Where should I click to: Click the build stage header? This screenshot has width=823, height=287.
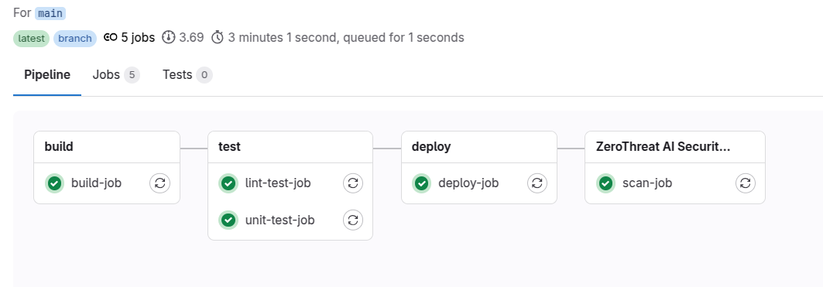pyautogui.click(x=107, y=147)
